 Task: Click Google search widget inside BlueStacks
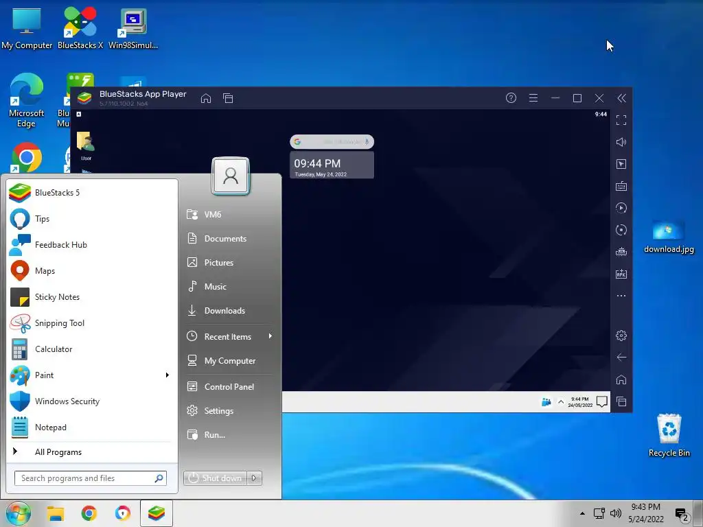(332, 141)
